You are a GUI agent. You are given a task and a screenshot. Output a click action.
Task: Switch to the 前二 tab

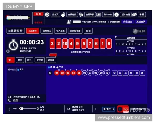(20, 60)
